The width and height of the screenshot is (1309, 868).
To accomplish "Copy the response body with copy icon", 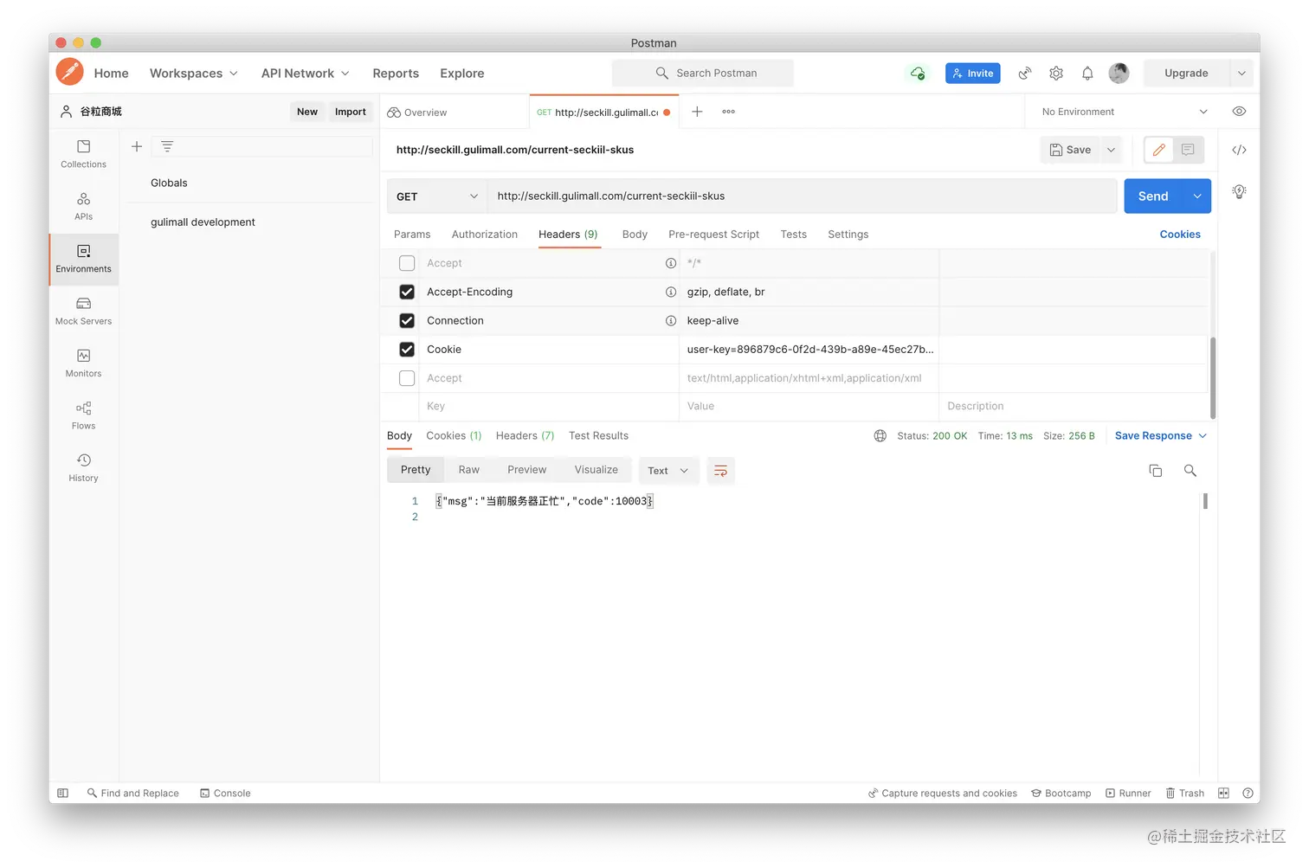I will (1156, 471).
